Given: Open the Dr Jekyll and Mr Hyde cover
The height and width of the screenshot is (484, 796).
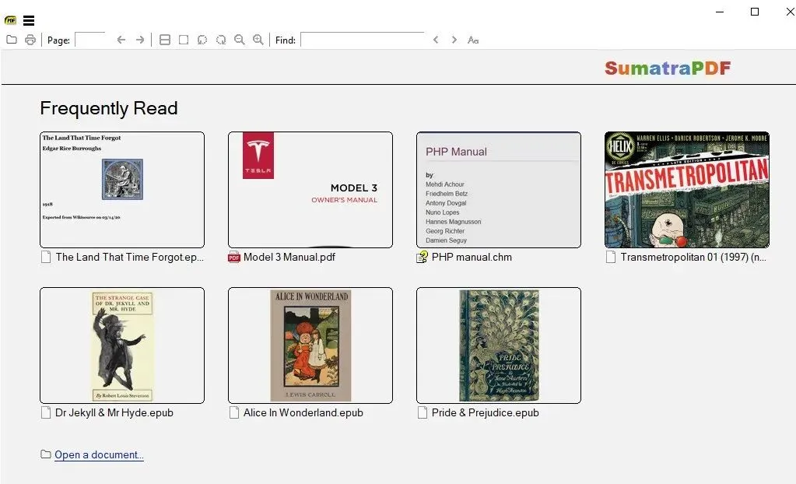Looking at the screenshot, I should (x=122, y=345).
